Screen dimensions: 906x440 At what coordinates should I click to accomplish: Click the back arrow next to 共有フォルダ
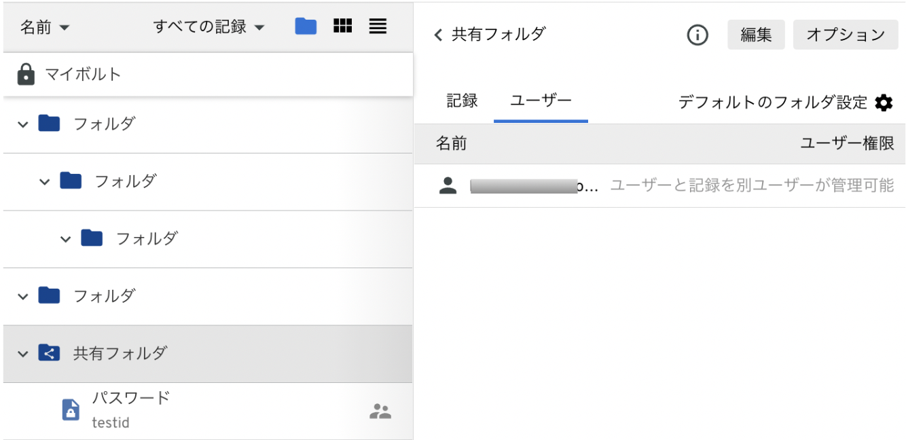click(x=438, y=35)
